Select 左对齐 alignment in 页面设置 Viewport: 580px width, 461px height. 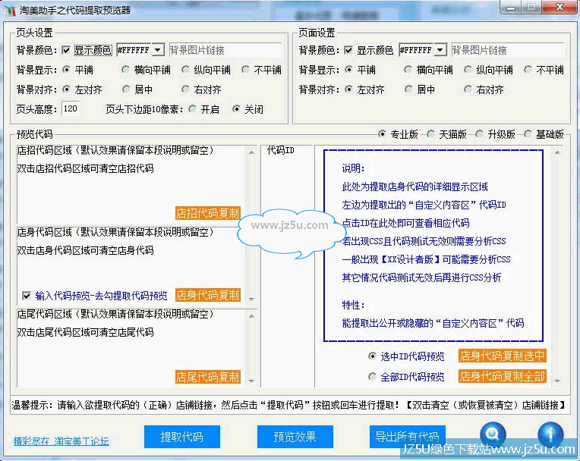348,89
